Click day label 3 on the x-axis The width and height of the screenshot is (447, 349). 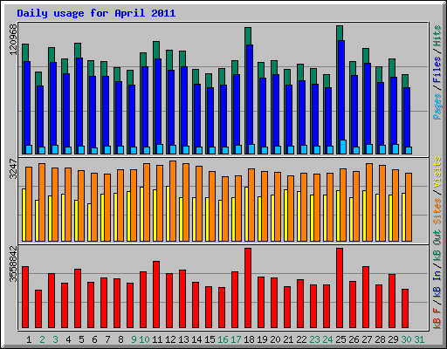point(55,339)
